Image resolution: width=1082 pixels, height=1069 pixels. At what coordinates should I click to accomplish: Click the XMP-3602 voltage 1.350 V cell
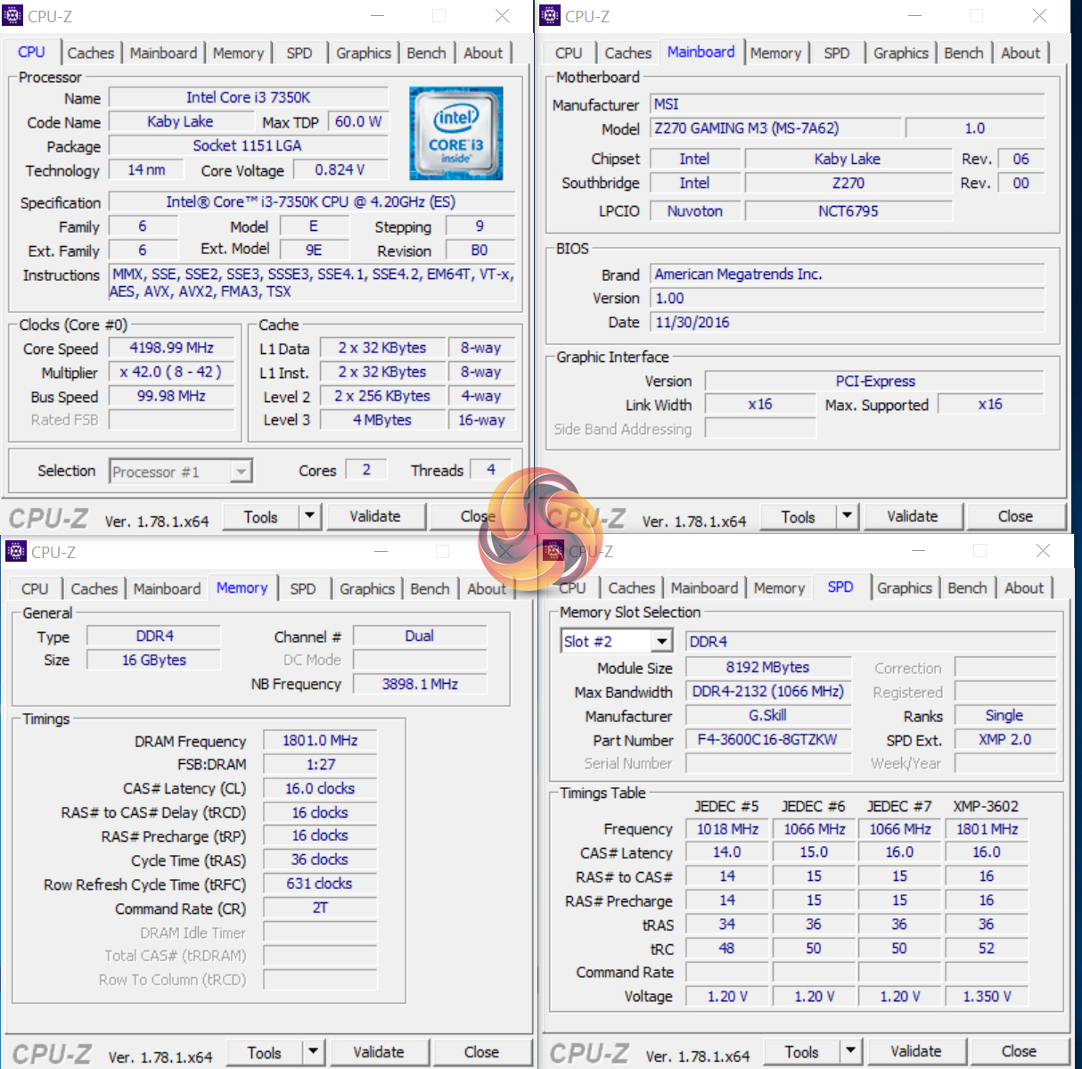(x=987, y=996)
